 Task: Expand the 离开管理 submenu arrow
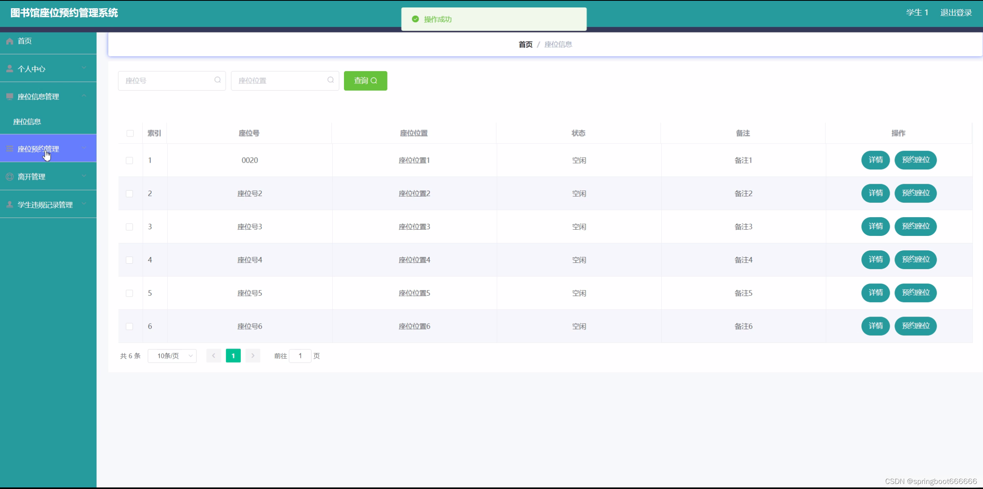tap(84, 176)
